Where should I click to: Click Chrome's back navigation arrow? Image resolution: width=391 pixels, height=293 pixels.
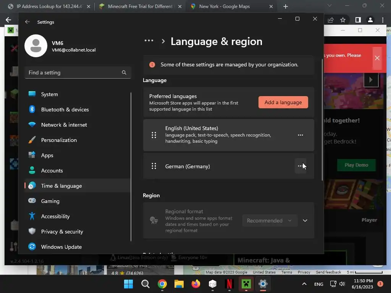tap(8, 20)
